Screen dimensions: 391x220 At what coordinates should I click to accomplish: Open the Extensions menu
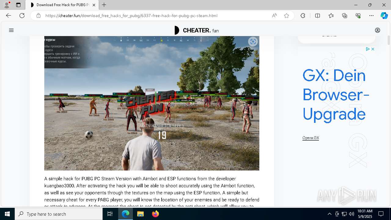pyautogui.click(x=303, y=16)
